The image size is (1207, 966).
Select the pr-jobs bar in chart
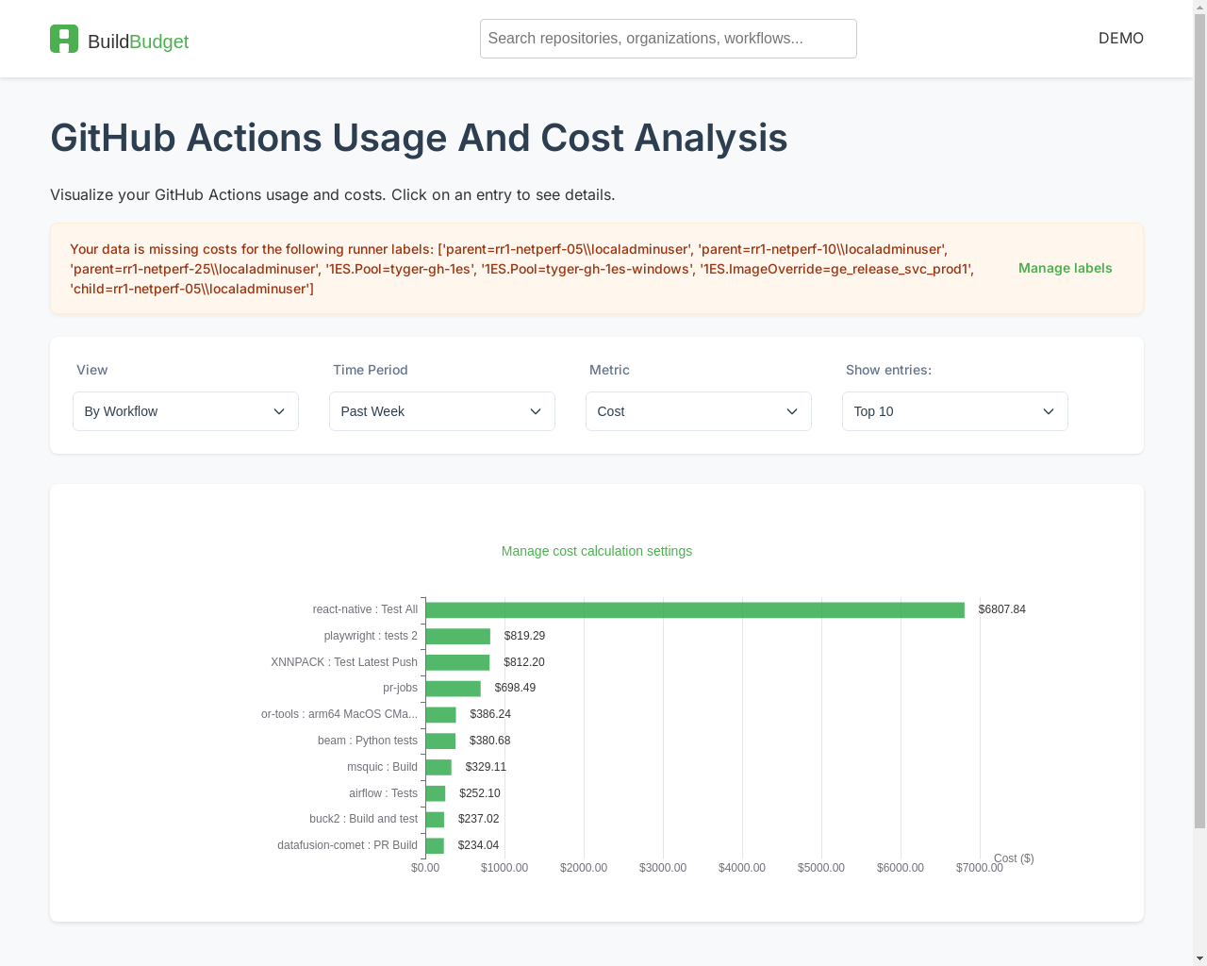click(453, 689)
